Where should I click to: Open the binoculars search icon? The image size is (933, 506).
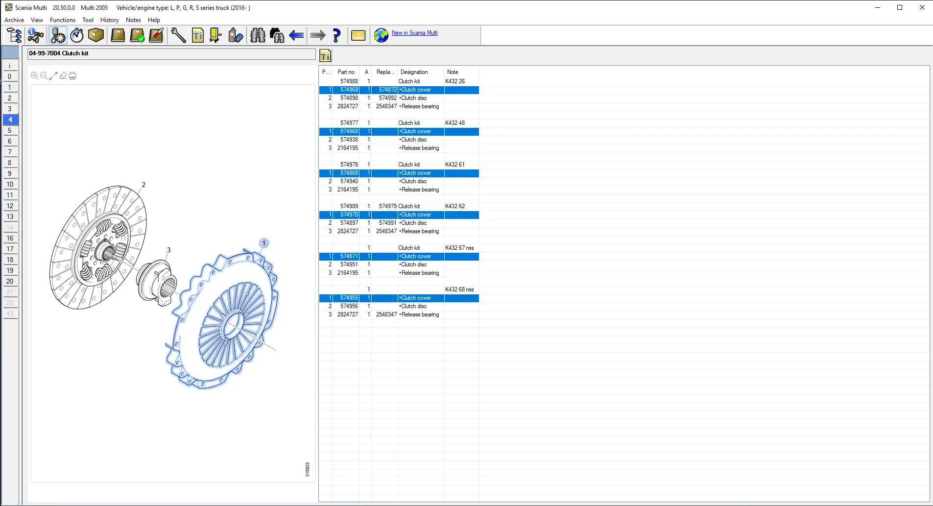click(258, 35)
